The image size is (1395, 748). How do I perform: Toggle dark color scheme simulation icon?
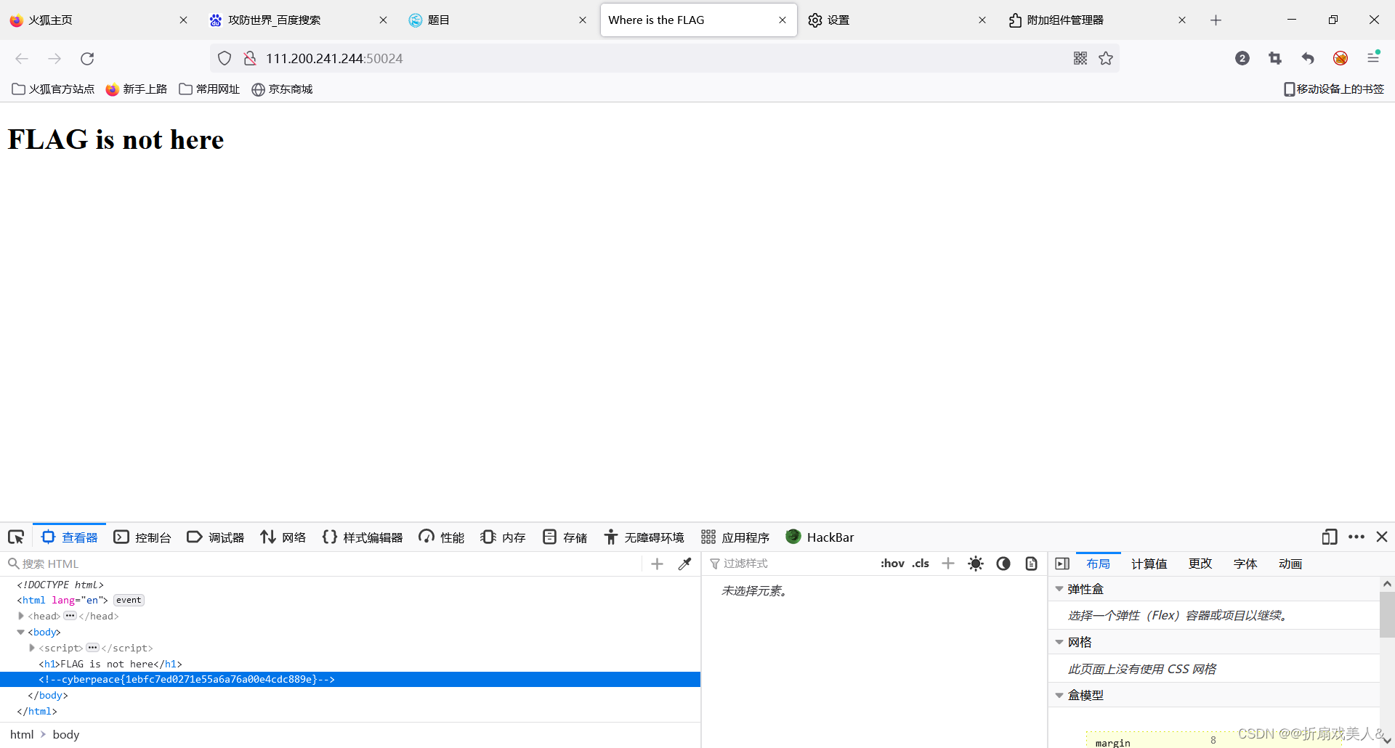click(1003, 564)
